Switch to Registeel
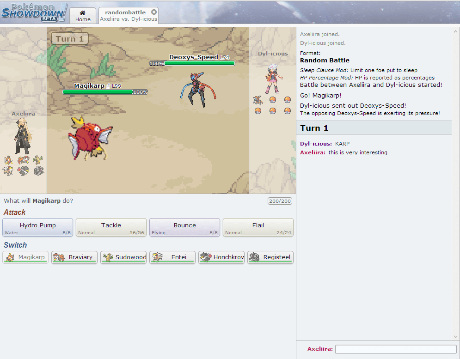 coord(270,257)
